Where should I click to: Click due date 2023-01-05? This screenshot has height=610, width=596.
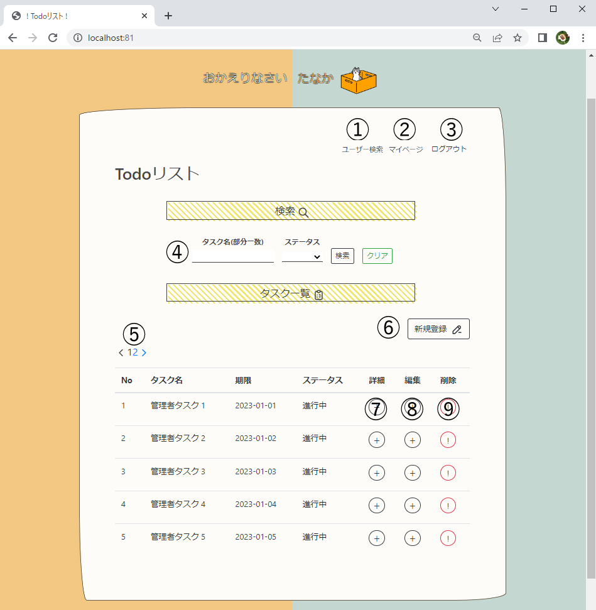pos(256,537)
